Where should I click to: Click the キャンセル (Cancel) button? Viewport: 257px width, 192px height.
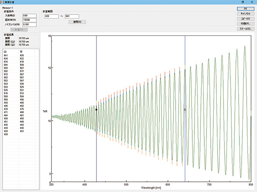click(x=245, y=14)
